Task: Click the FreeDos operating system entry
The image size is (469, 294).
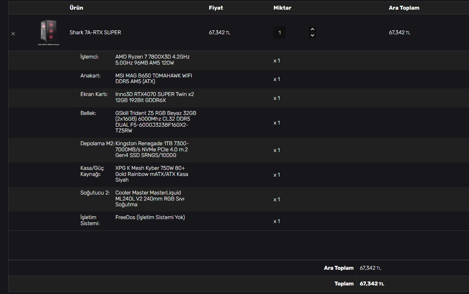Action: coord(150,217)
